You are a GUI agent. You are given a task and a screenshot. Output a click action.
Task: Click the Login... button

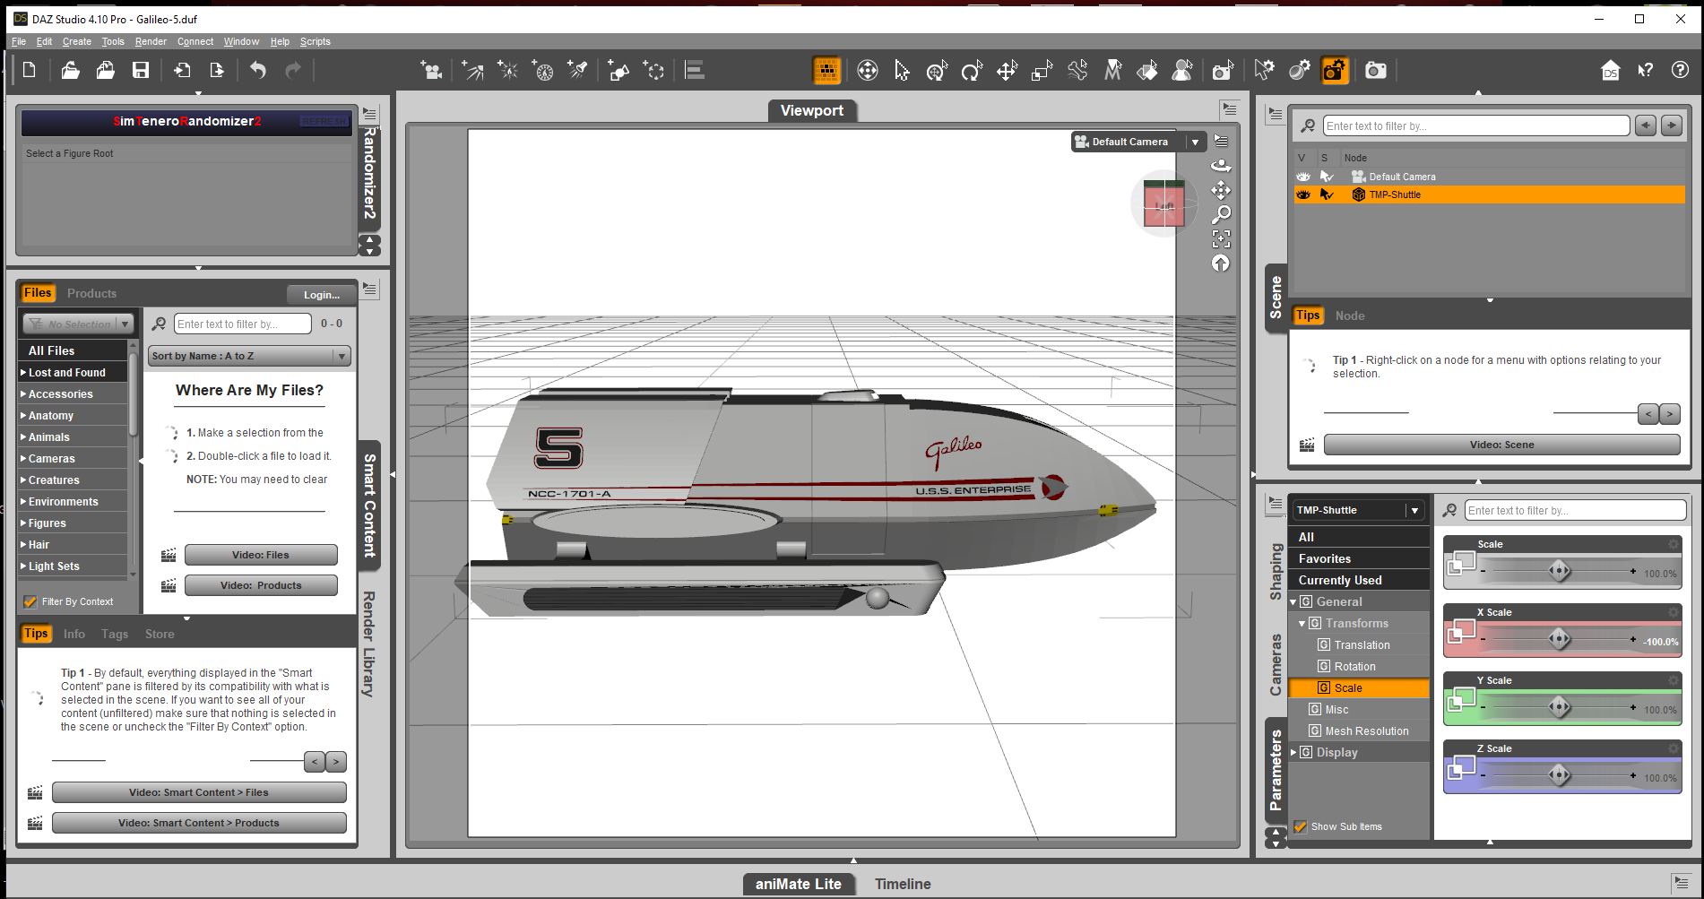coord(322,294)
